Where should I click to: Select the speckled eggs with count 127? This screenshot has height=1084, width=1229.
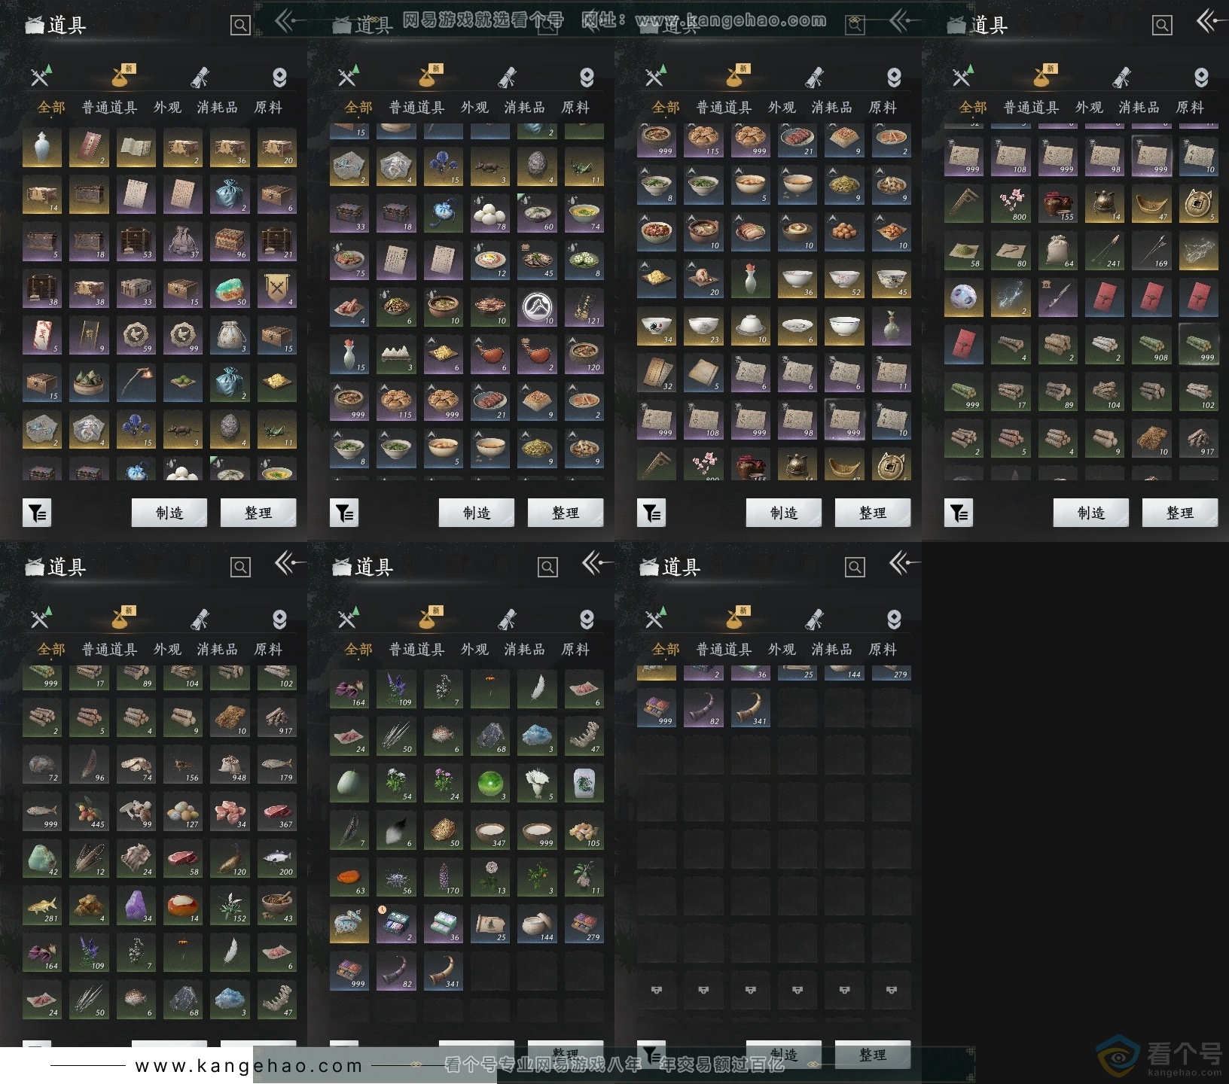182,811
